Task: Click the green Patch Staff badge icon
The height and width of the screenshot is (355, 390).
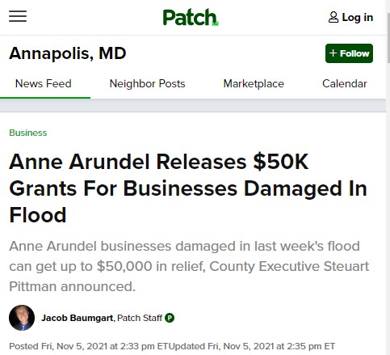Action: point(170,318)
